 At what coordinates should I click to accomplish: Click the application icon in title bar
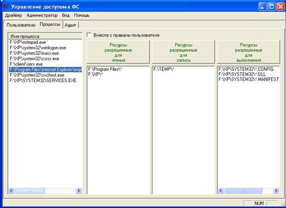point(6,7)
